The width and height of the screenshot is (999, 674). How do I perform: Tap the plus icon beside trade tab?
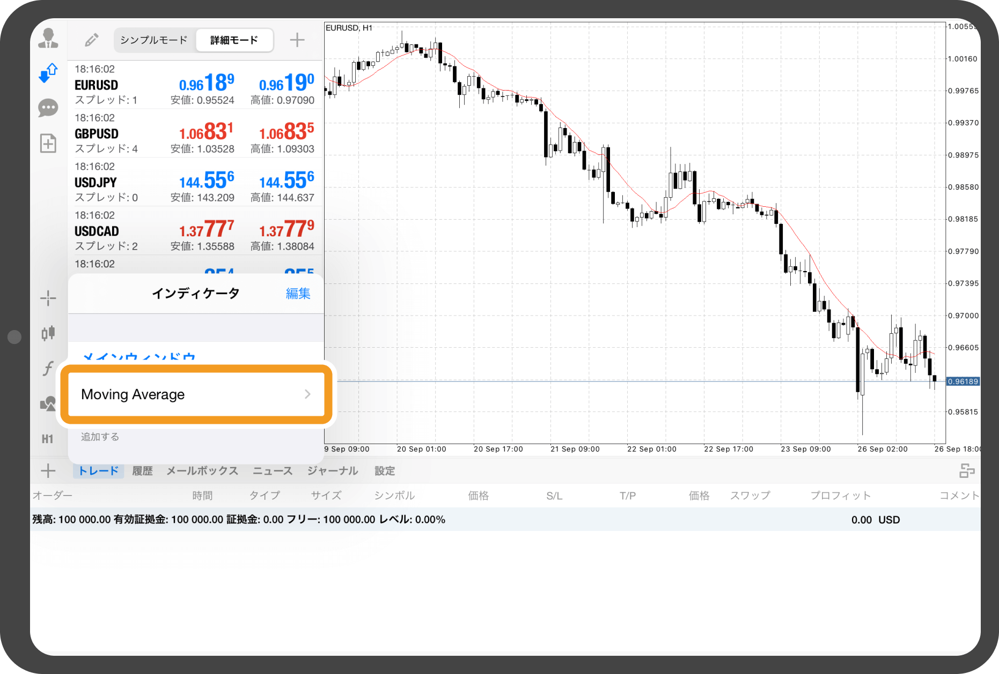pos(48,470)
